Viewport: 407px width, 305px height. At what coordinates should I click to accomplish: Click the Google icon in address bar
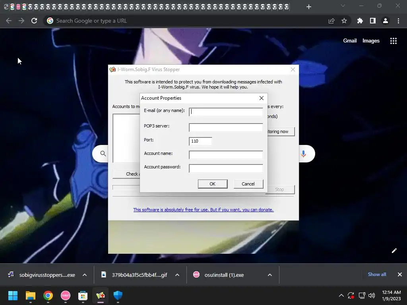[x=50, y=21]
